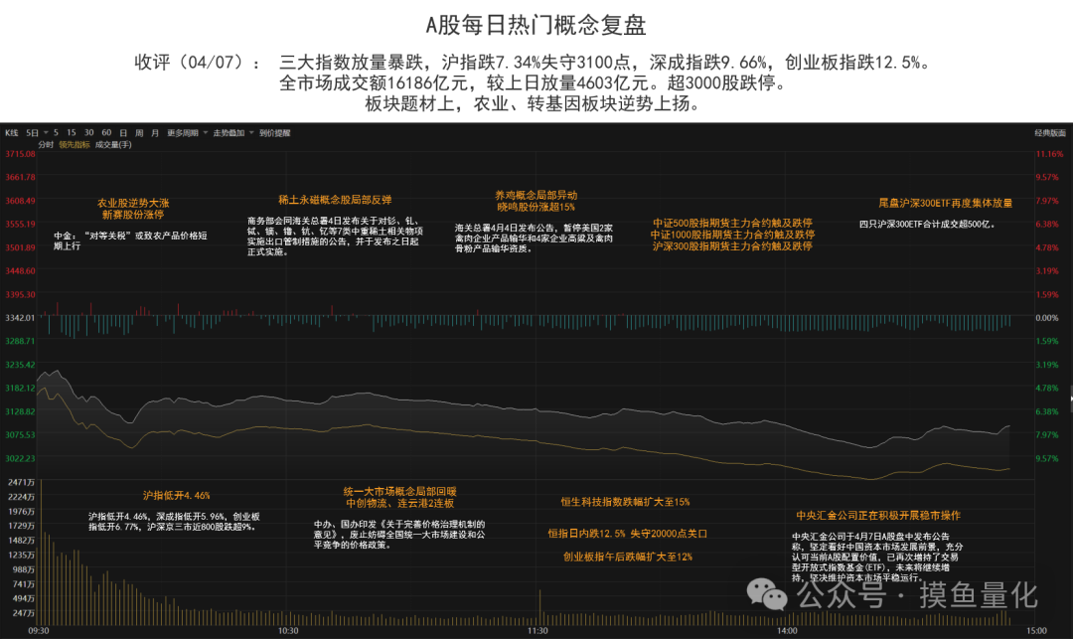Screen dimensions: 1073x639
Task: Click the 经典版面 classic layout button
Action: point(1049,132)
